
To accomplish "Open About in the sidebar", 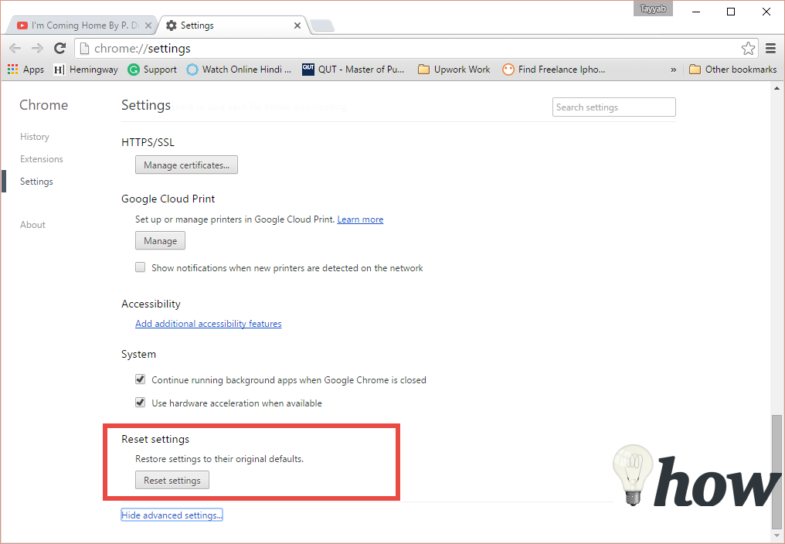I will (32, 224).
